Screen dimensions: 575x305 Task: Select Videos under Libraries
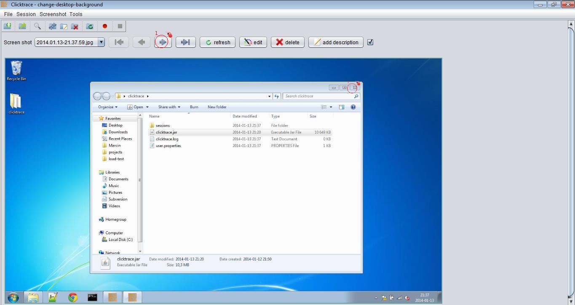click(x=114, y=206)
